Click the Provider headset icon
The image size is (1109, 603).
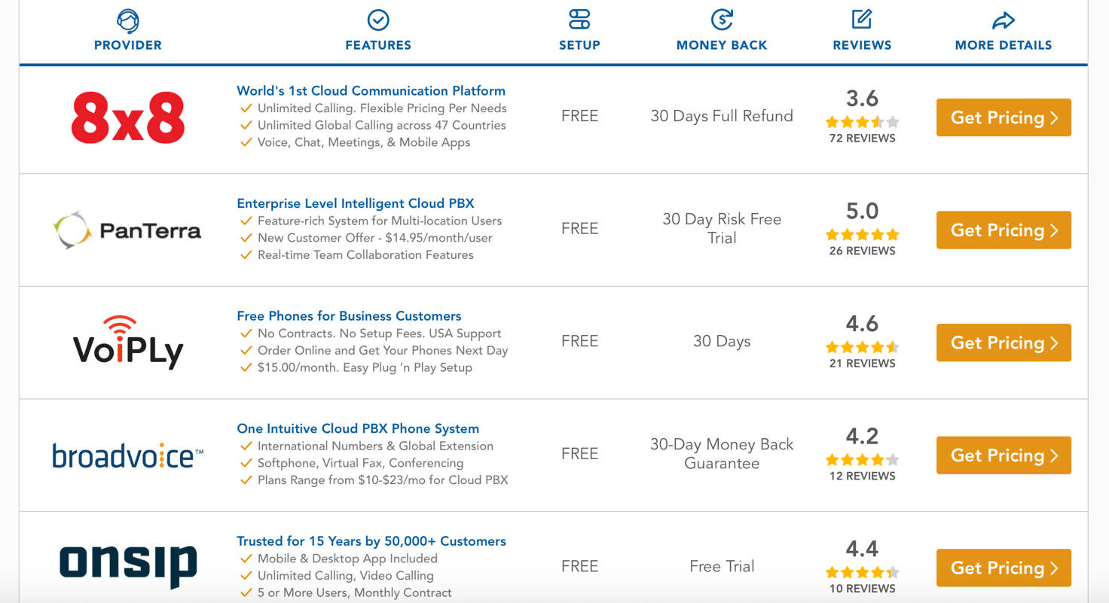pos(128,20)
